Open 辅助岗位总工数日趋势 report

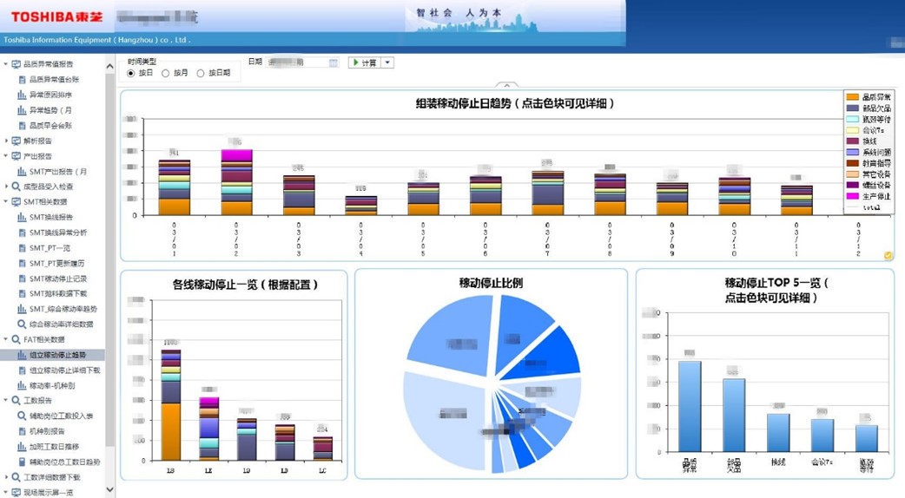(63, 462)
